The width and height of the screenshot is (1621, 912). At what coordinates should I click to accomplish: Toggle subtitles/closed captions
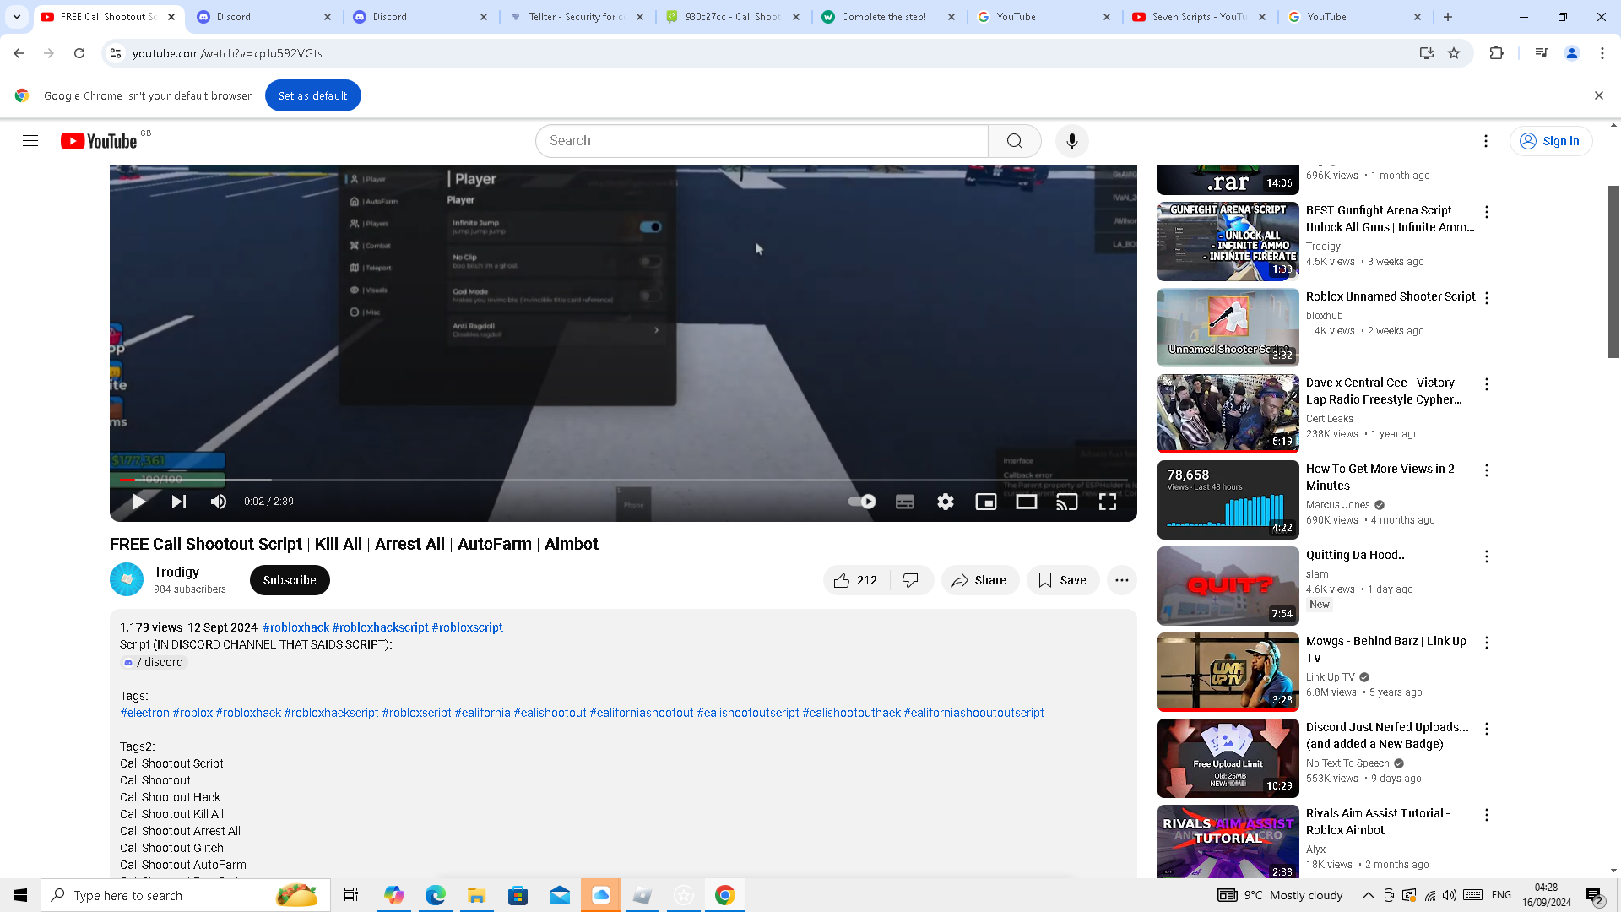pos(905,502)
